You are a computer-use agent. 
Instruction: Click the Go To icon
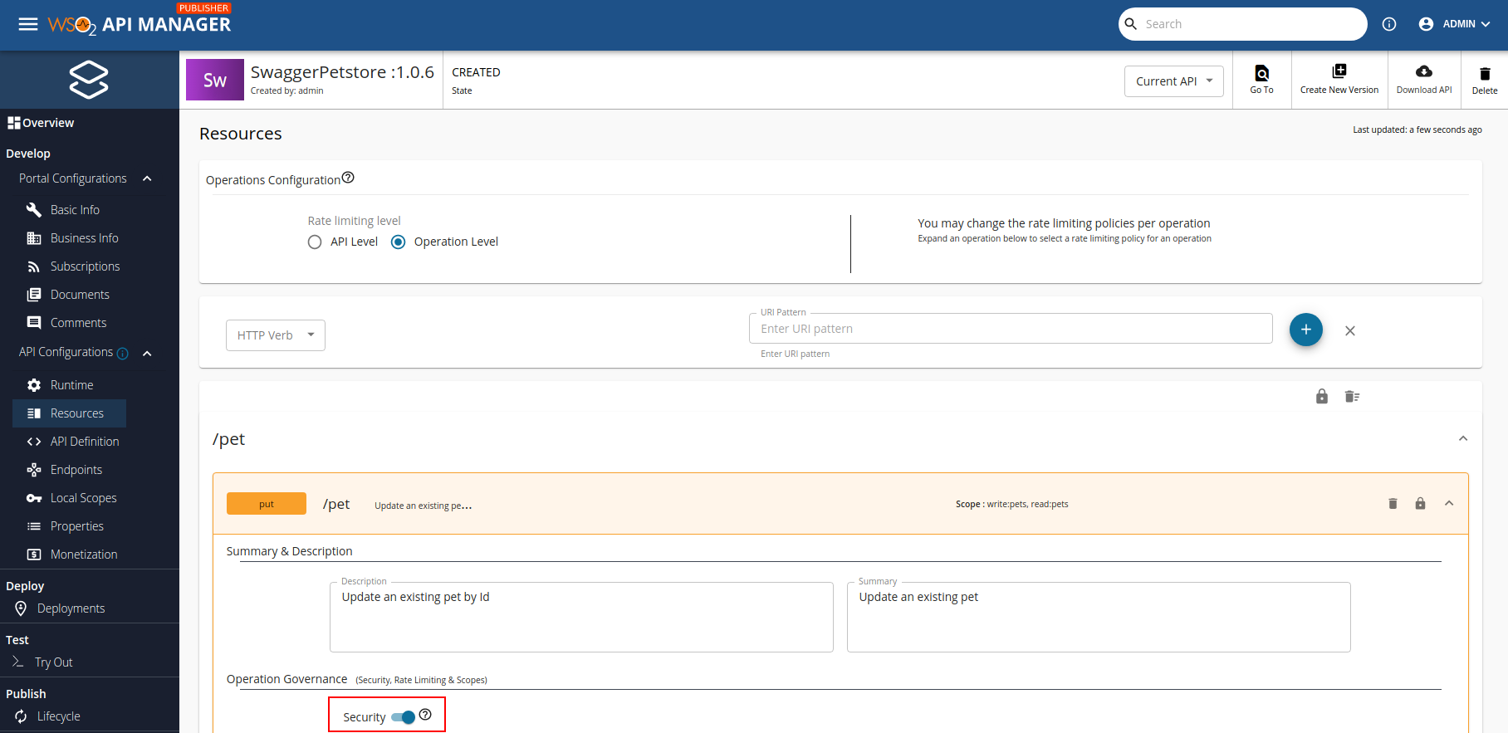pos(1261,73)
